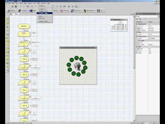
Task: Click the BEGIN flowchart block
Action: (x=24, y=26)
